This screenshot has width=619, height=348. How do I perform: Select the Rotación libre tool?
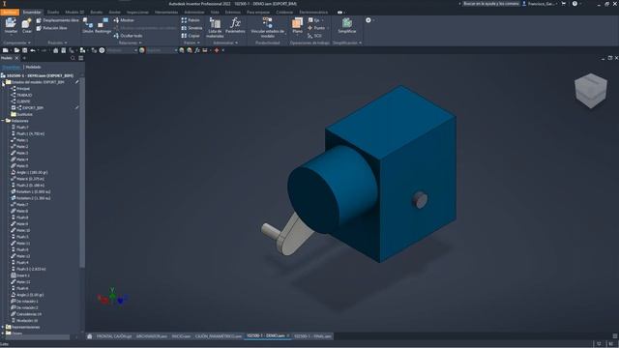tap(51, 28)
